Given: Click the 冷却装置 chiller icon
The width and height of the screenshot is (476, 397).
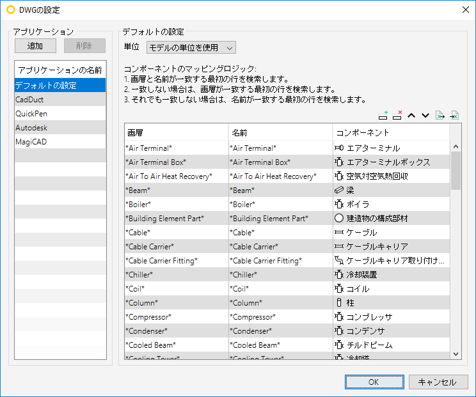Looking at the screenshot, I should 339,275.
